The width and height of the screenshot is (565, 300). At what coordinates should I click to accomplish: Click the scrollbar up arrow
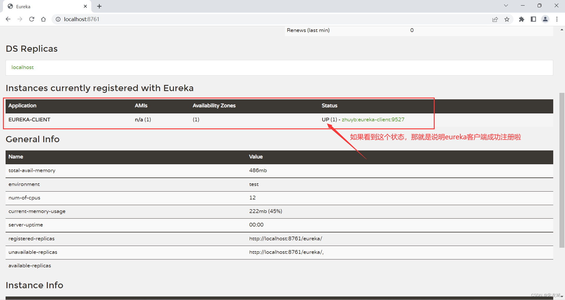coord(562,29)
